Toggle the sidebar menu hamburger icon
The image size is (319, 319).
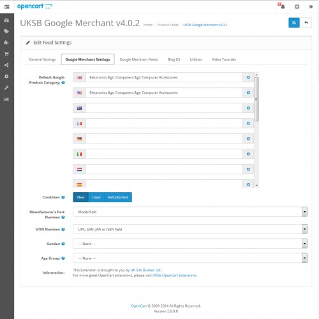click(7, 7)
